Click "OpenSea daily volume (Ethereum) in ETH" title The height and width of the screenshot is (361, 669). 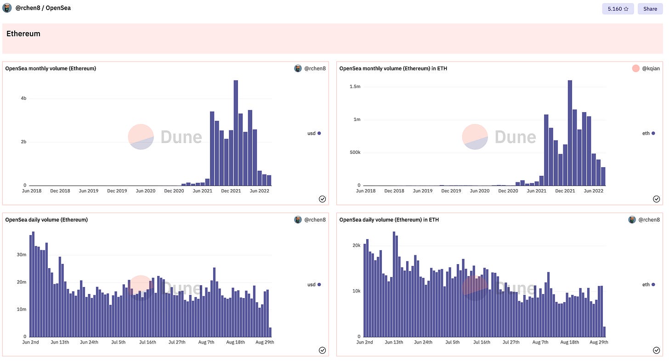[x=389, y=220]
